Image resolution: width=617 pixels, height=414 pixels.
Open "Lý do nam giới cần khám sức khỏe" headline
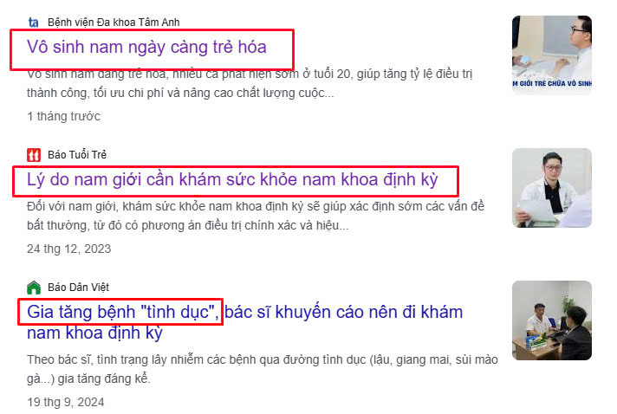[232, 179]
